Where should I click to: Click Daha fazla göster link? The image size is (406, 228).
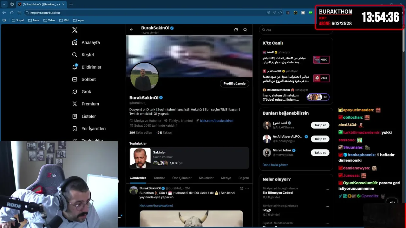[x=275, y=165]
